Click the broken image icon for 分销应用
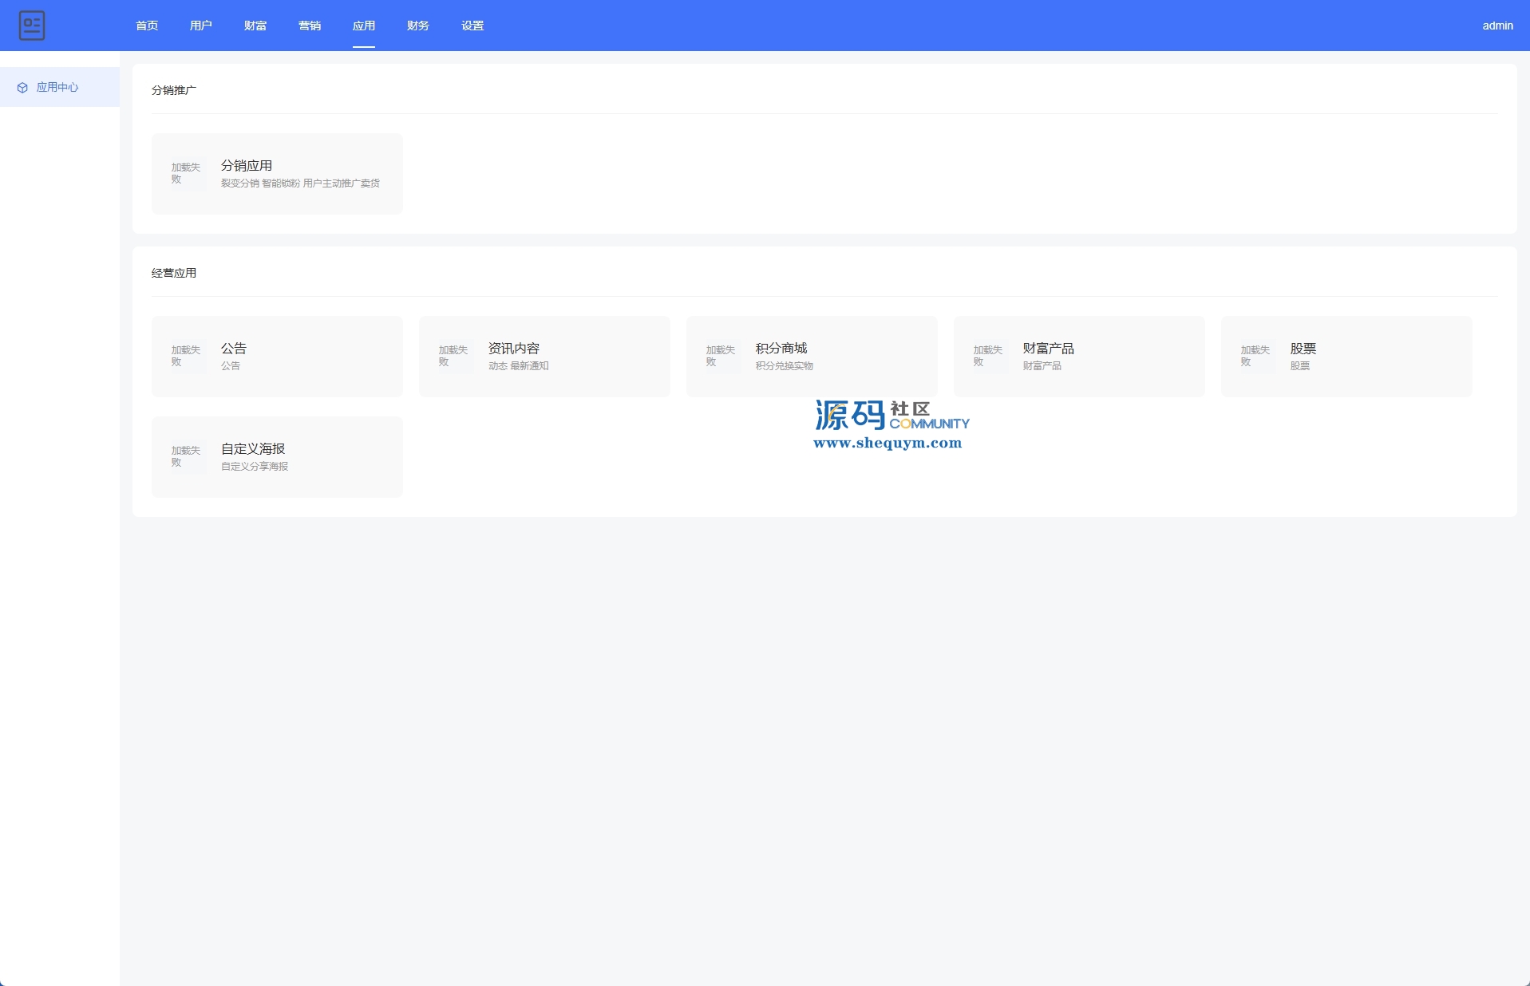1530x986 pixels. 187,173
